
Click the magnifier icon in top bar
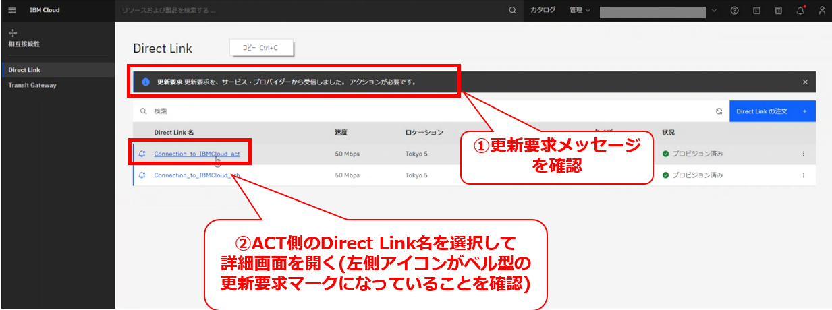pos(513,10)
